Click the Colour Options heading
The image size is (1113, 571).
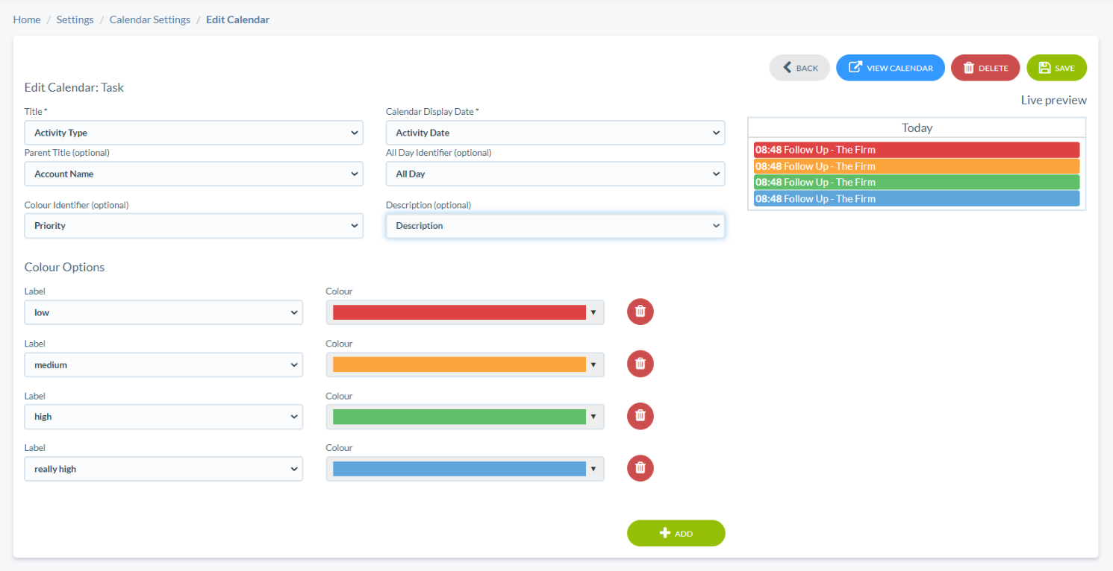pyautogui.click(x=65, y=267)
